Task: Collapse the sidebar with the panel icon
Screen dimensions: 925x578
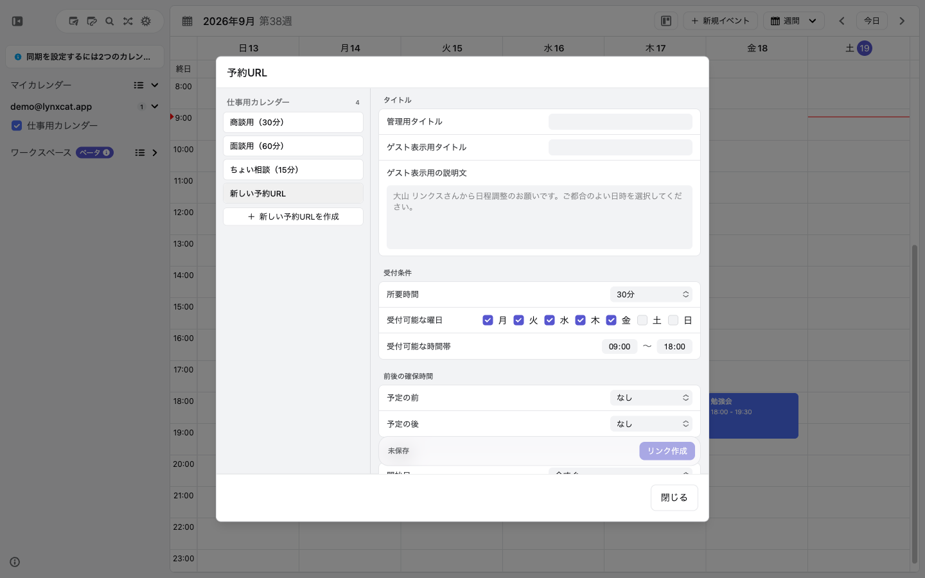Action: 17,21
